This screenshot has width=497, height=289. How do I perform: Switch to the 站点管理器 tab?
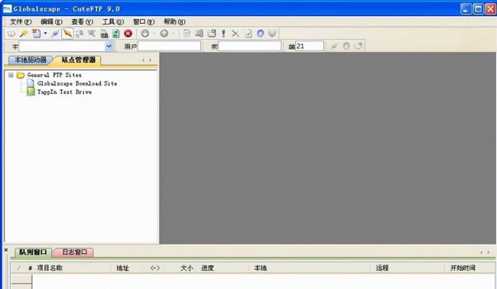pos(78,60)
